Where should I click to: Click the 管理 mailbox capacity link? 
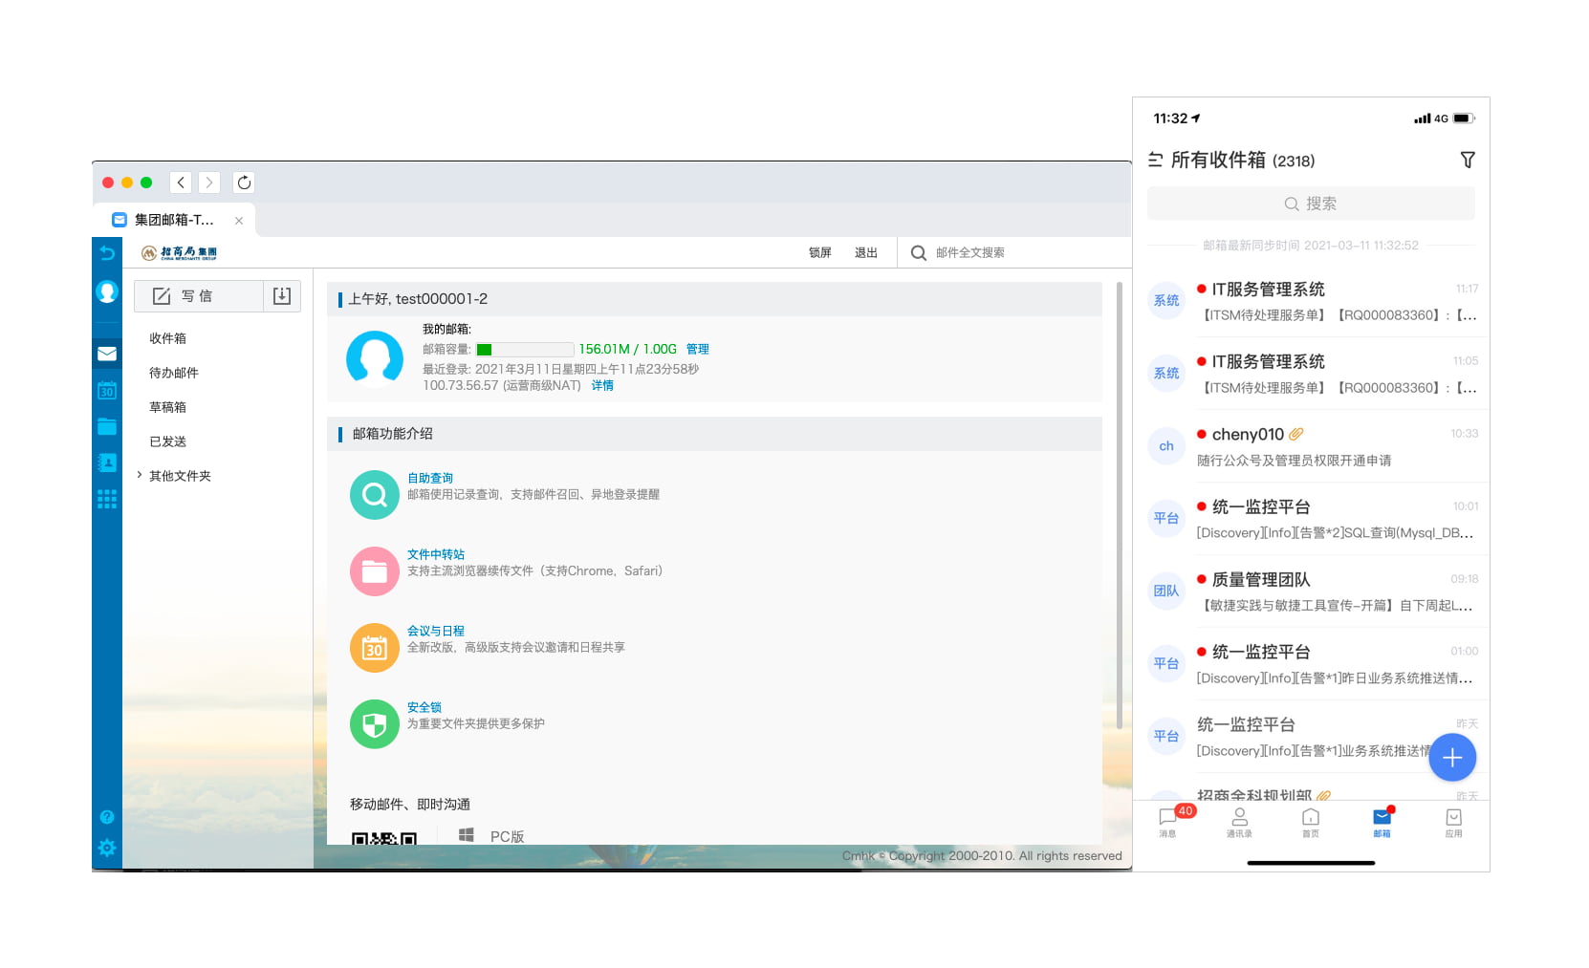point(698,349)
